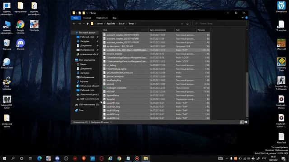Switch to details view layout button
The width and height of the screenshot is (289, 162).
tap(242, 122)
